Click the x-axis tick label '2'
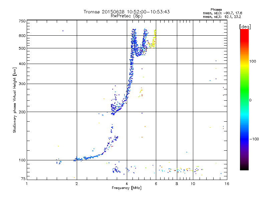 pyautogui.click(x=77, y=184)
